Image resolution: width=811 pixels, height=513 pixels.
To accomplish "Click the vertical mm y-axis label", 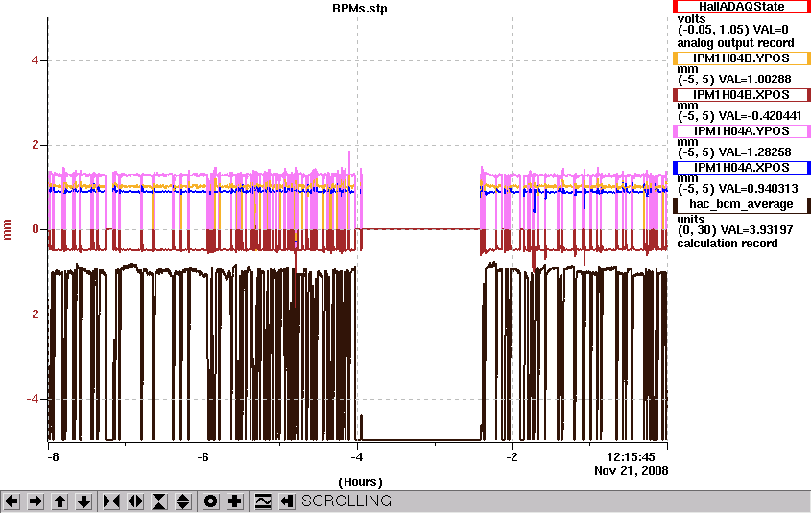I will pos(8,229).
